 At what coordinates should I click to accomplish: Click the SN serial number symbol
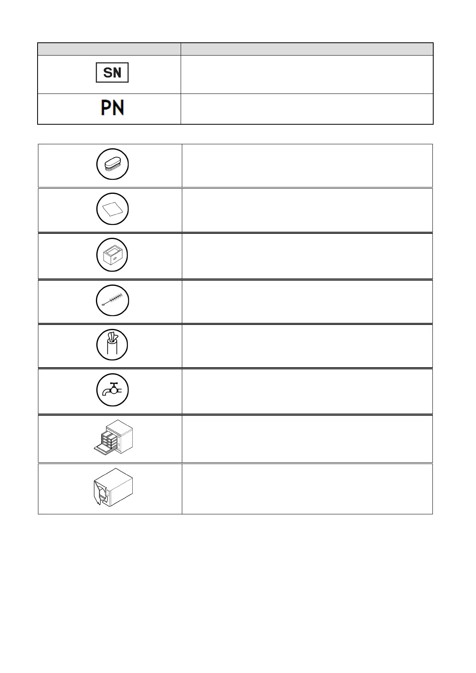112,73
